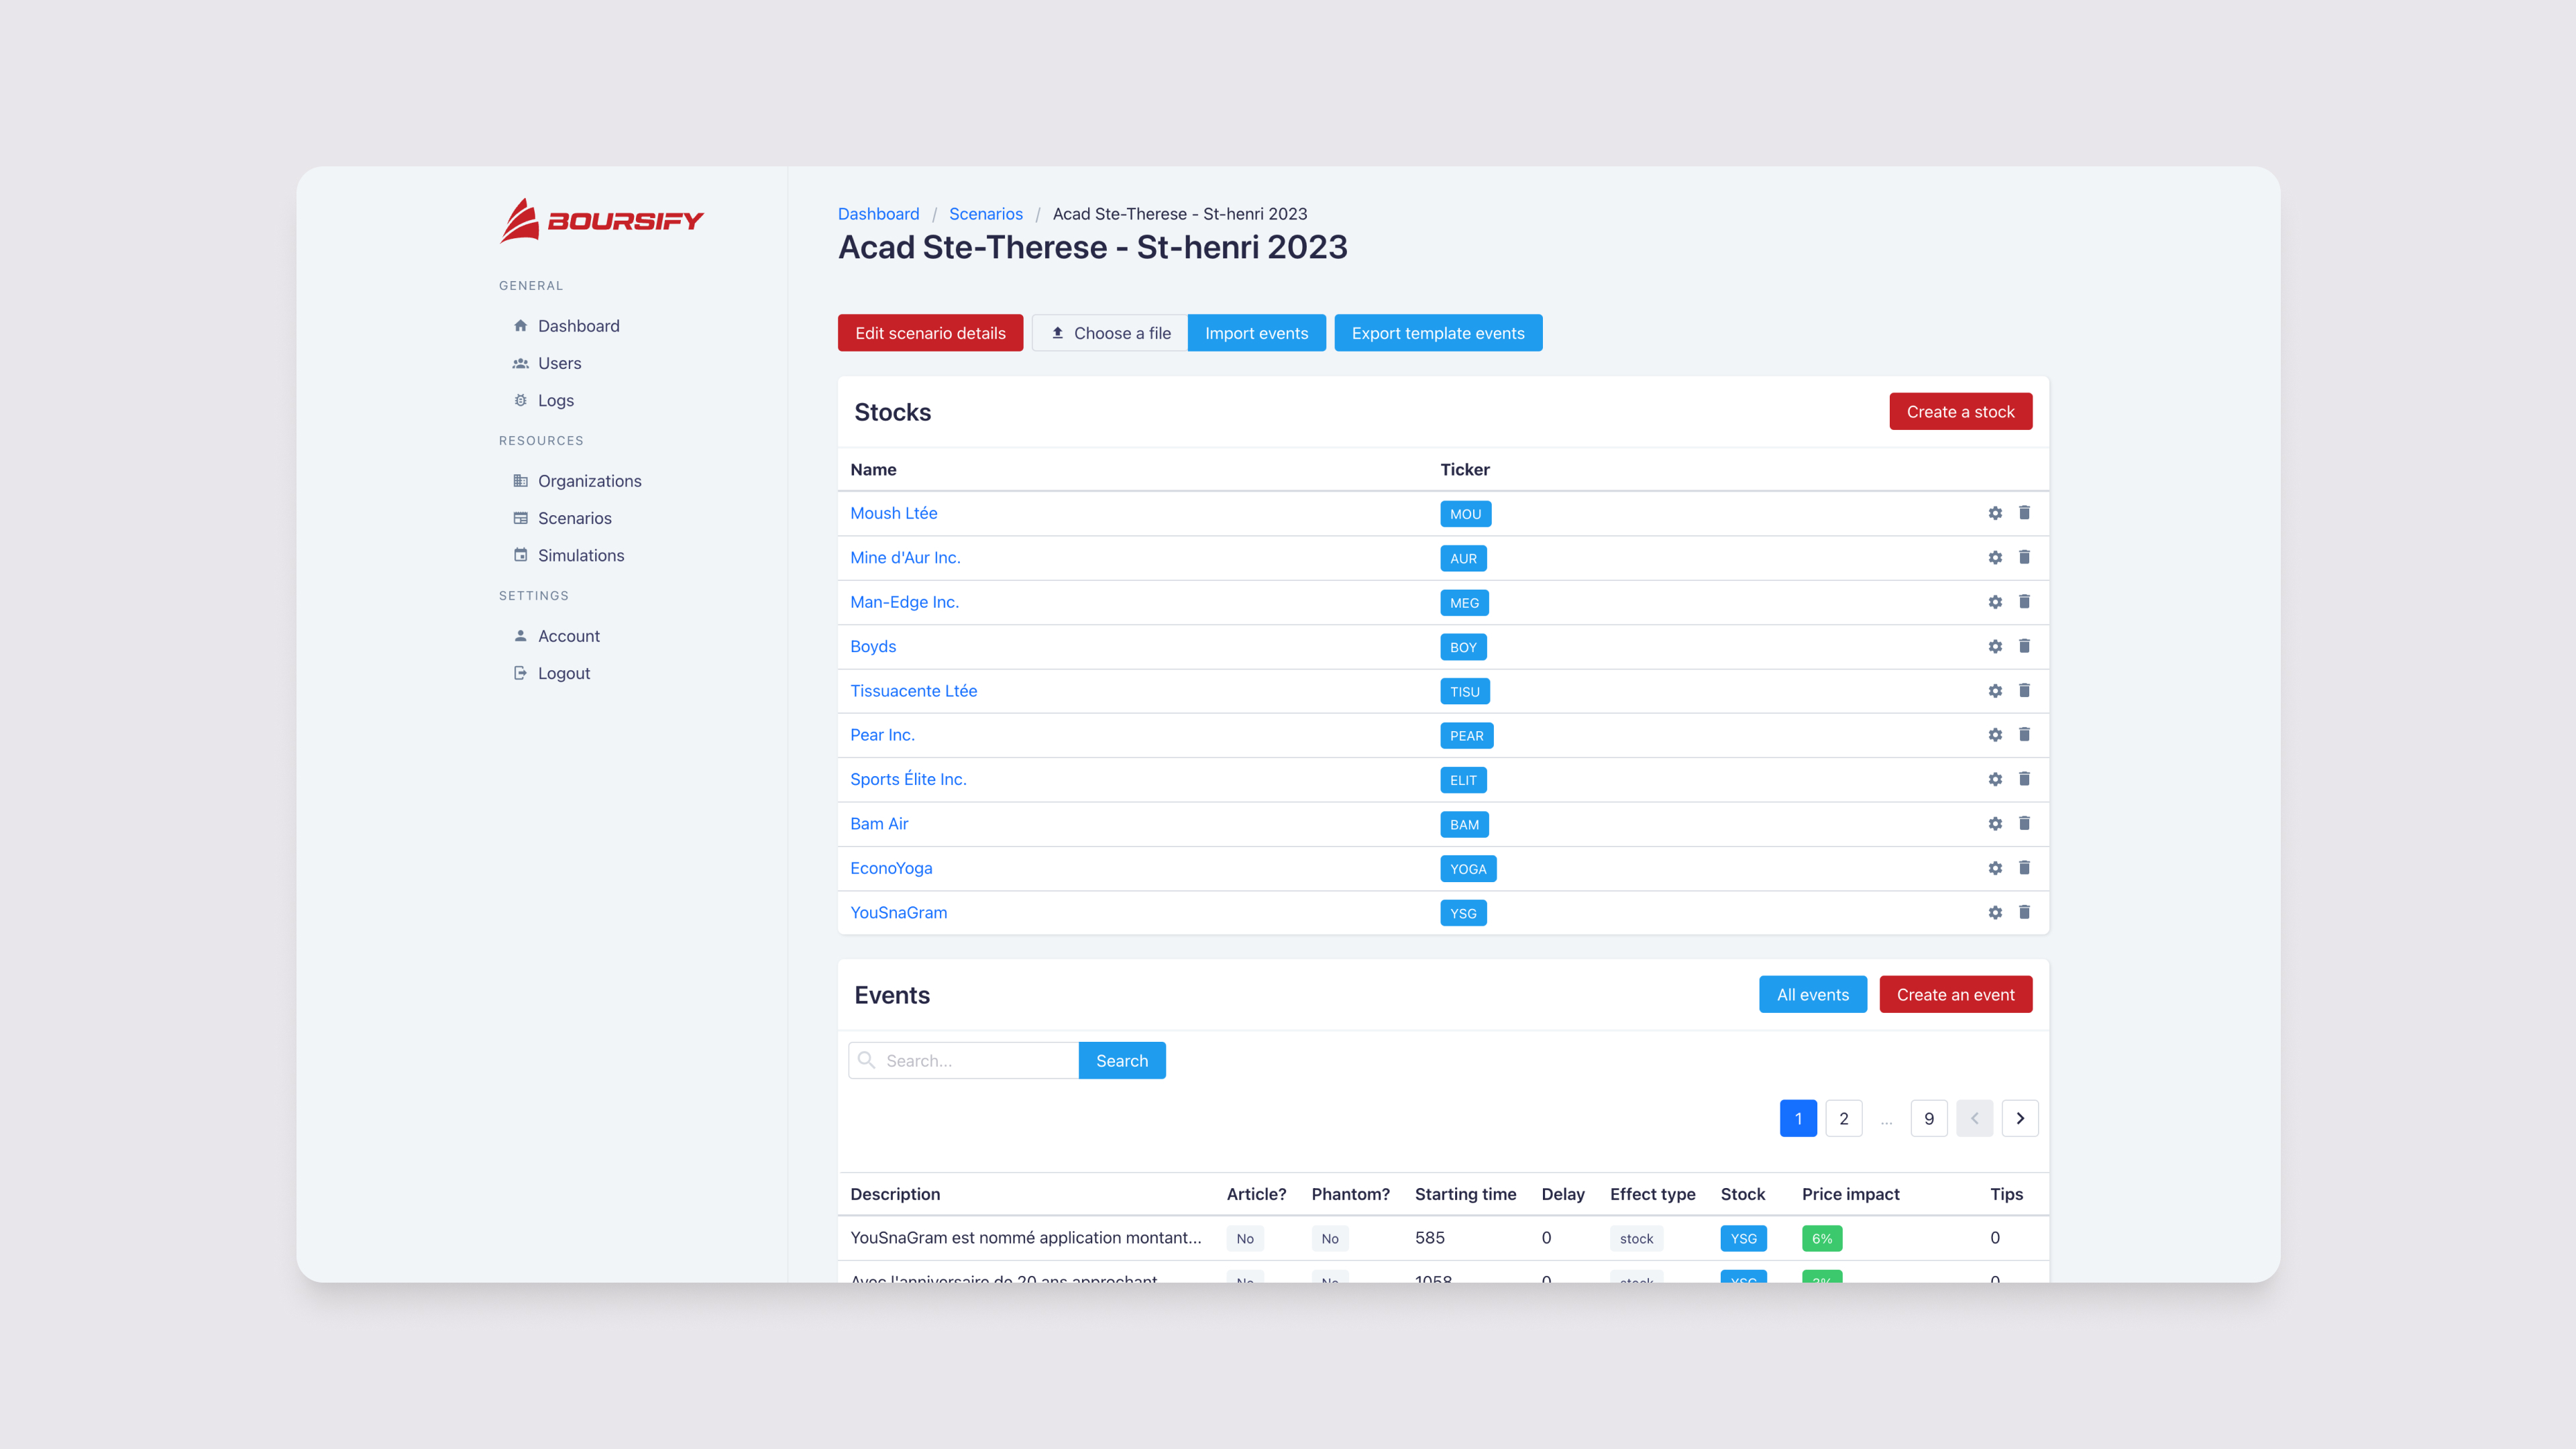Click the Logs bug icon in sidebar

520,399
